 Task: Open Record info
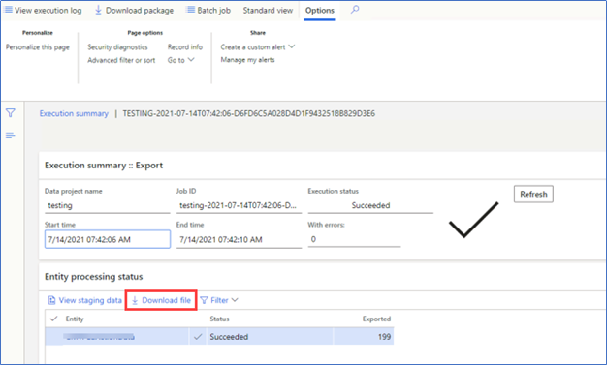(x=185, y=47)
